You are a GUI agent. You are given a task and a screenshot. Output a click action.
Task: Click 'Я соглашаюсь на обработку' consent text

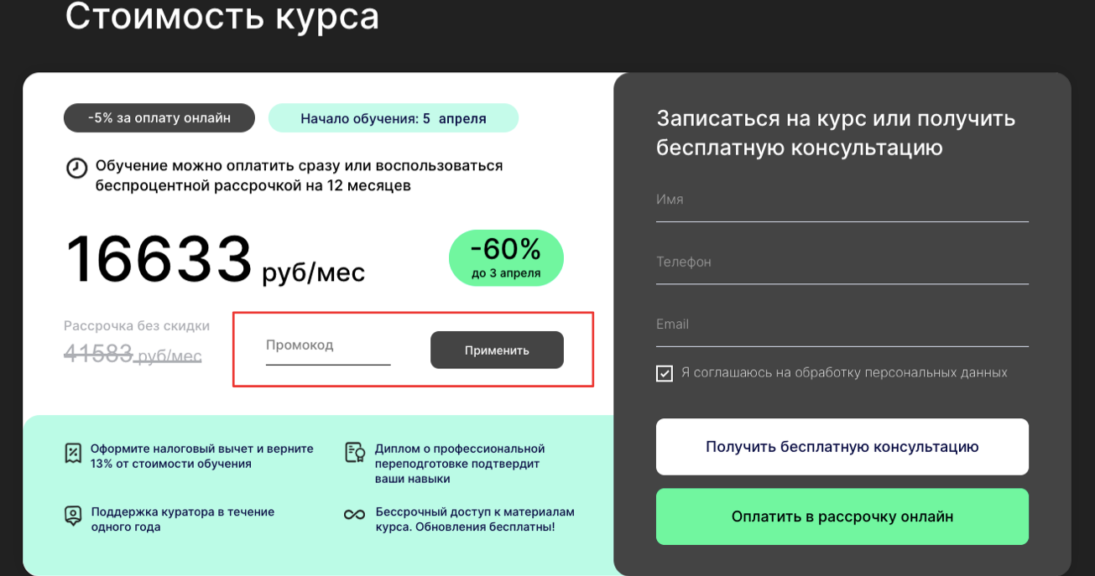click(x=844, y=372)
